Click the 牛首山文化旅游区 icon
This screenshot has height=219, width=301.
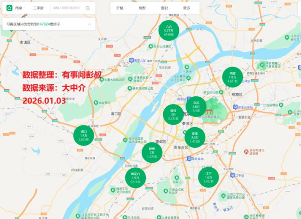(166, 191)
